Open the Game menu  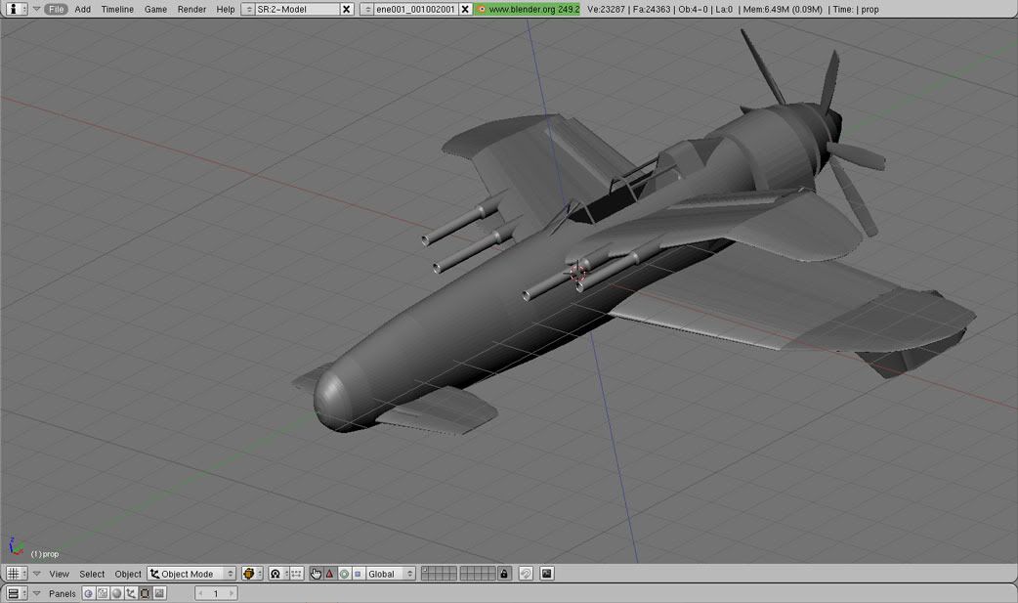pyautogui.click(x=155, y=9)
